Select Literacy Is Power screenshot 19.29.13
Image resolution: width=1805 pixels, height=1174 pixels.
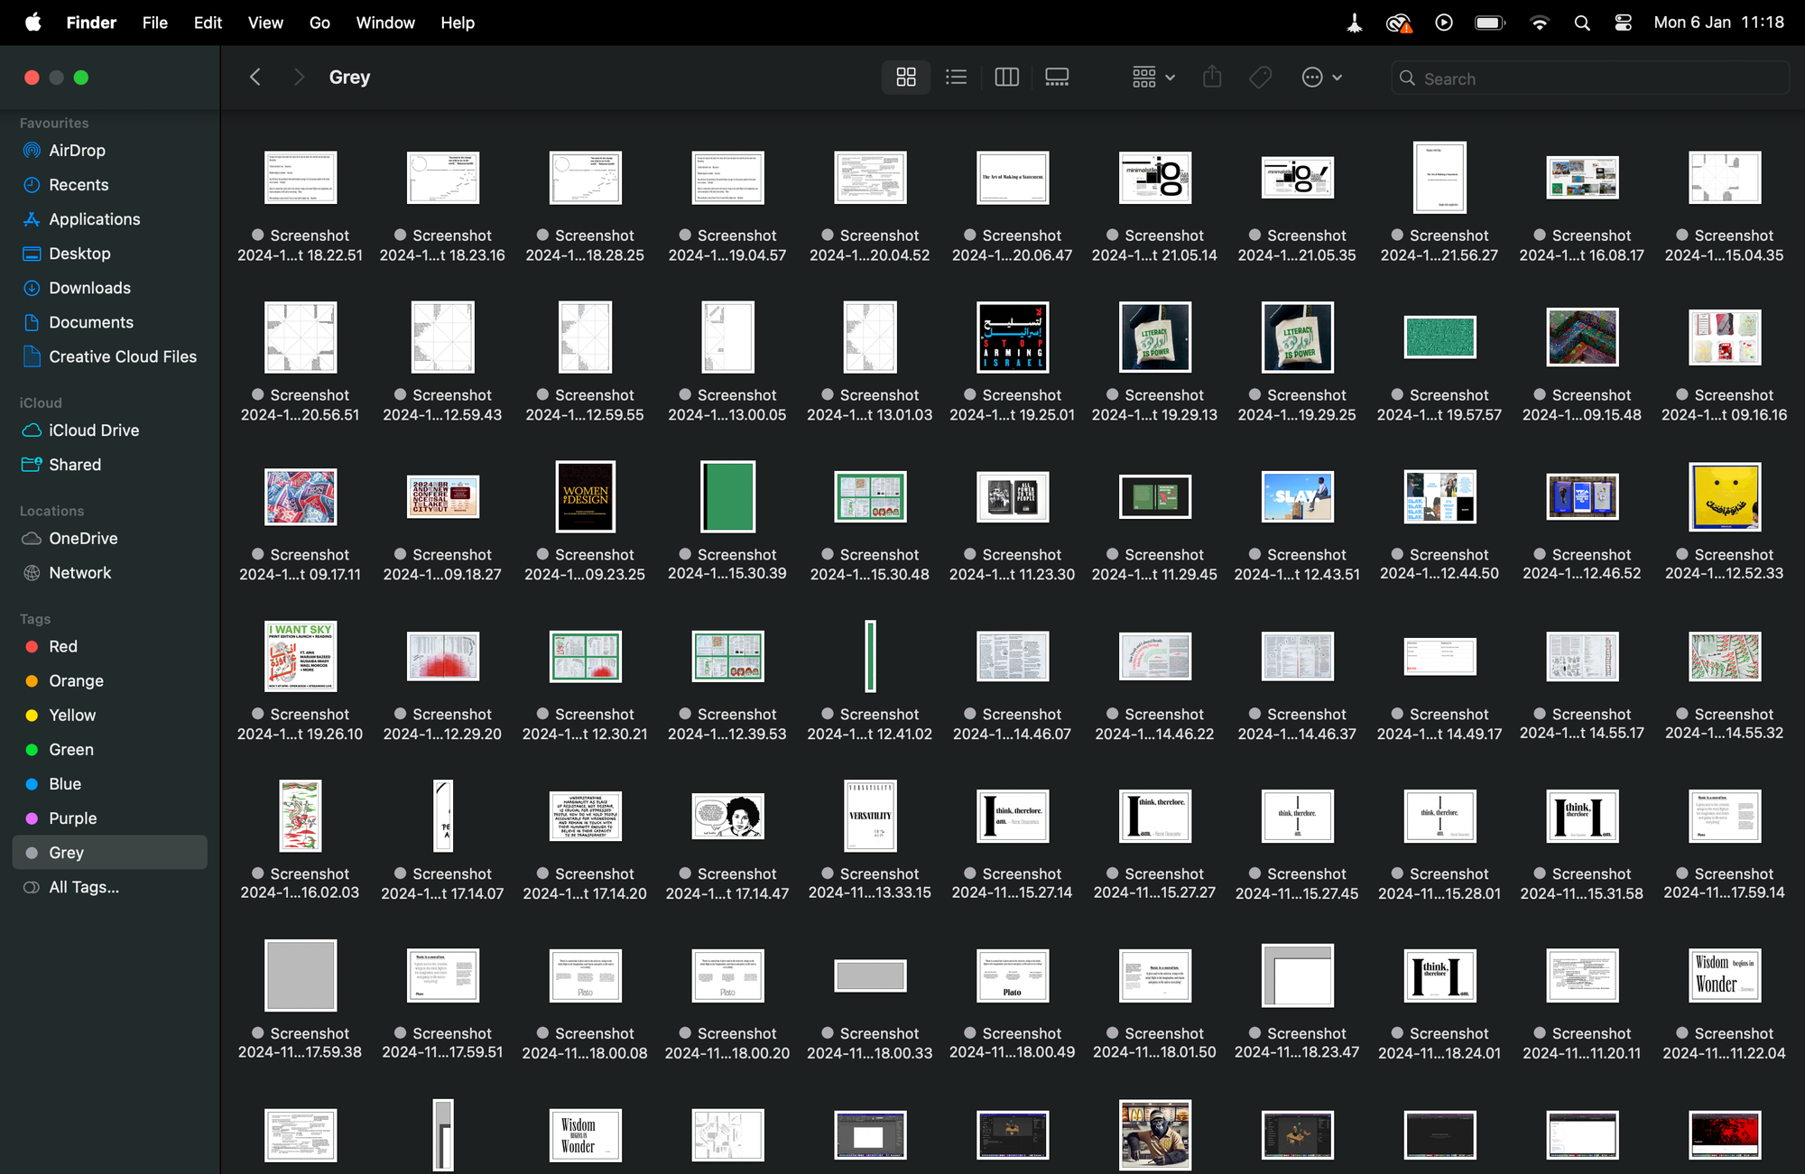tap(1155, 337)
